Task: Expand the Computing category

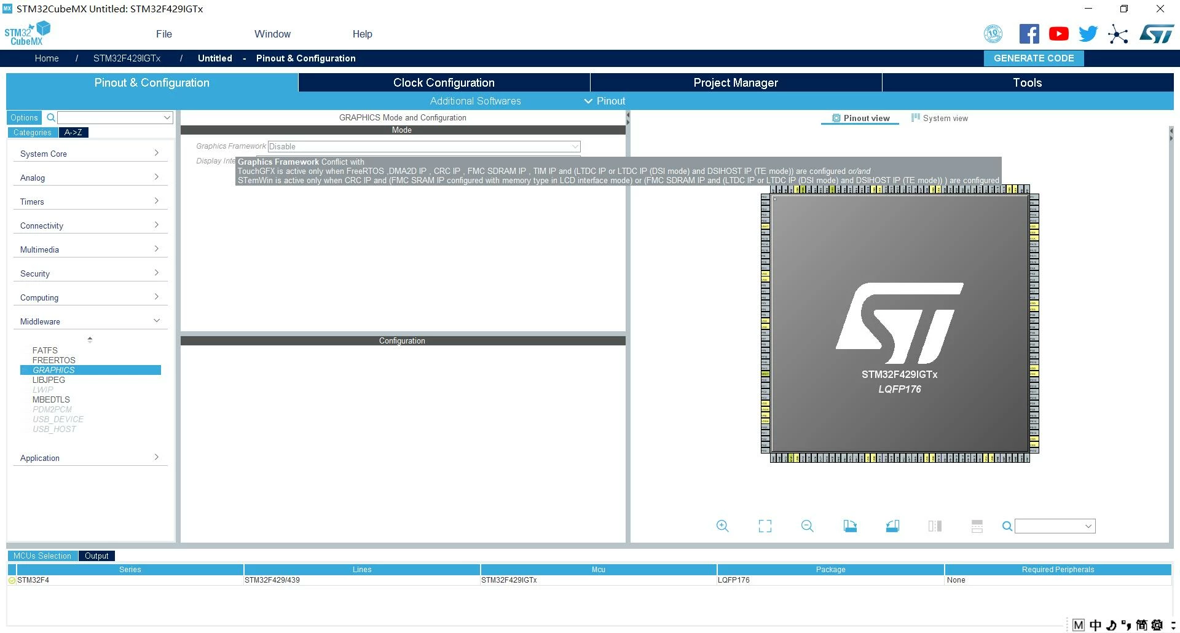Action: 90,297
